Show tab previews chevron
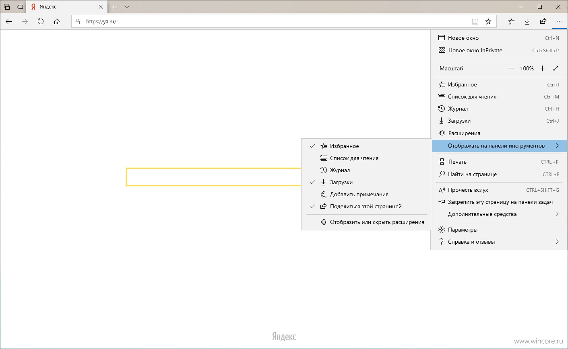The height and width of the screenshot is (349, 568). 127,7
